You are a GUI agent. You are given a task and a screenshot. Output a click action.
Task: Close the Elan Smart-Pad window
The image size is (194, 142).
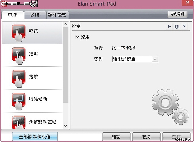point(188,2)
